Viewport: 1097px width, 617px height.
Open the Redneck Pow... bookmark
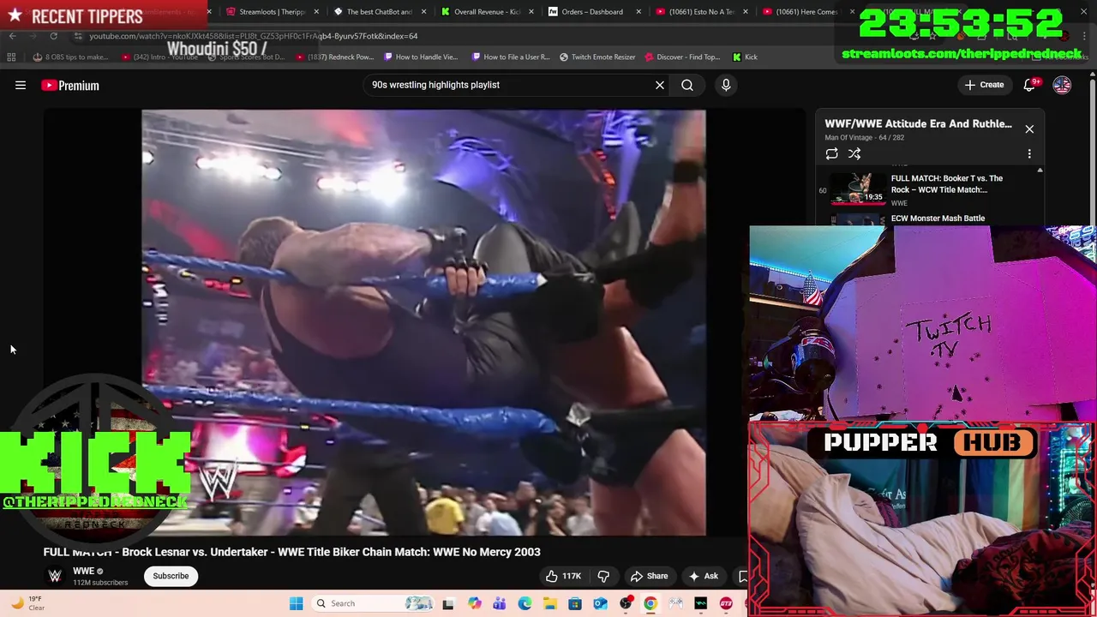coord(335,57)
